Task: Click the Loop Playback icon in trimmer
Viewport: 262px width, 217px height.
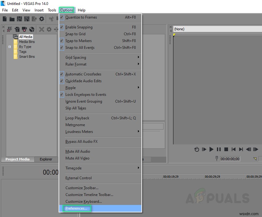Action: (x=197, y=149)
